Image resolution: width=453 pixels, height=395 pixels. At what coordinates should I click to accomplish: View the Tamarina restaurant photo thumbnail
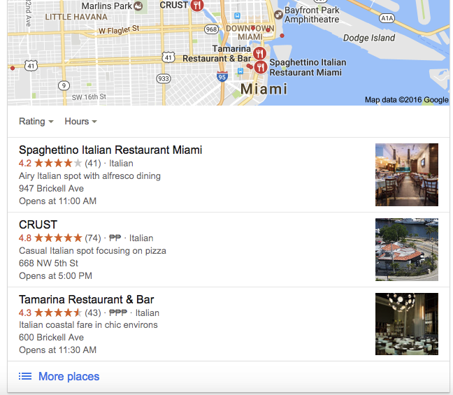[x=406, y=324]
